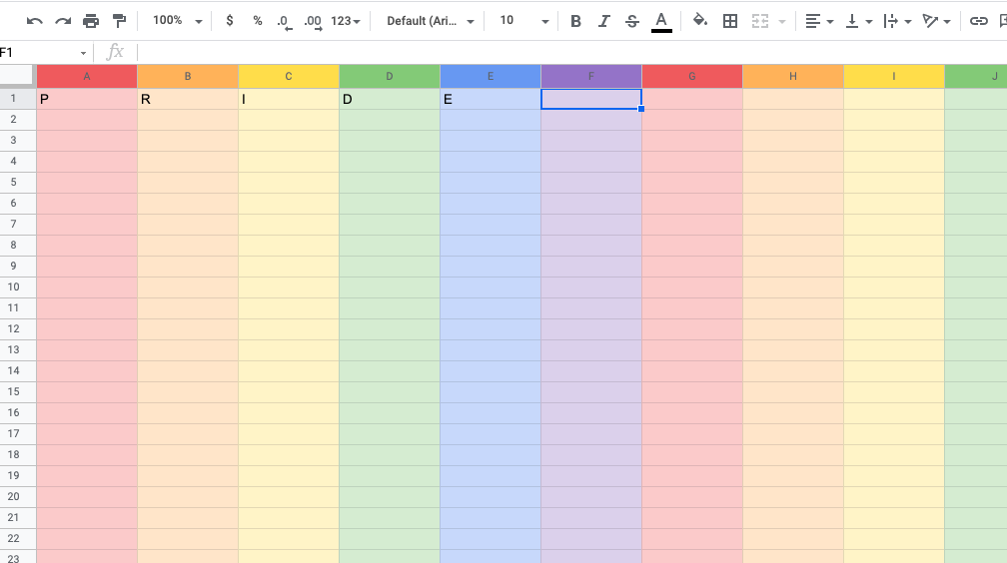Click the select-all corner box
This screenshot has height=563, width=1007.
17,75
